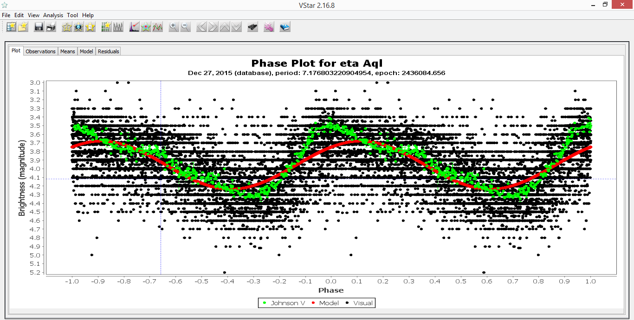634x320 pixels.
Task: Click the new star from database icon
Action: click(12, 27)
